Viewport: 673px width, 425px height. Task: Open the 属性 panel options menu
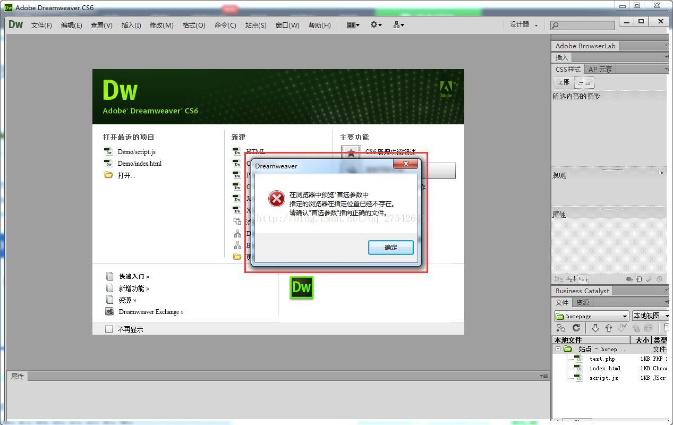(544, 376)
